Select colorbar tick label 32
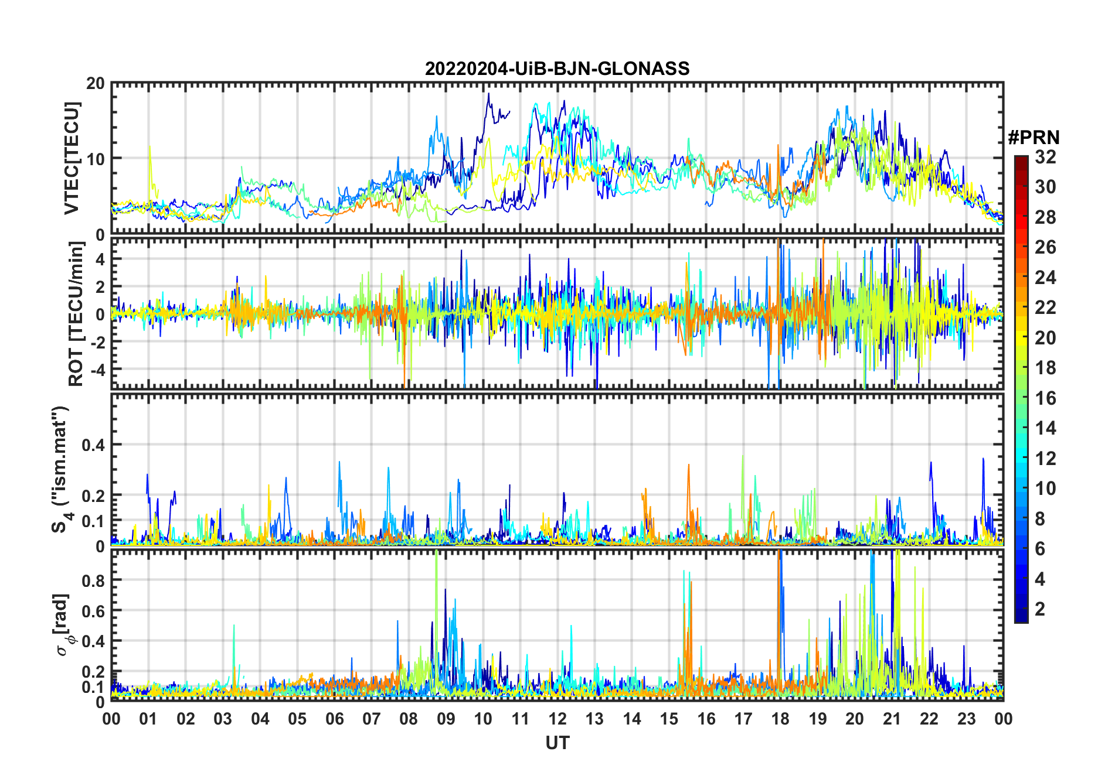Viewport: 1115px width, 779px height. 1045,156
